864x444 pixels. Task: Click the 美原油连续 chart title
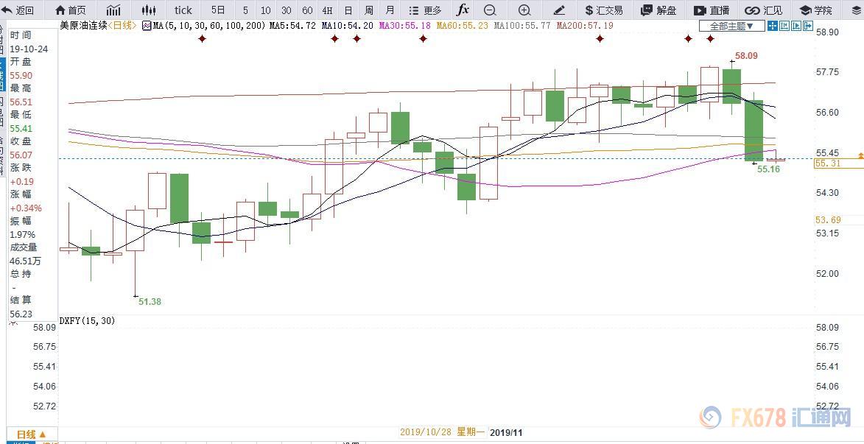coord(82,25)
